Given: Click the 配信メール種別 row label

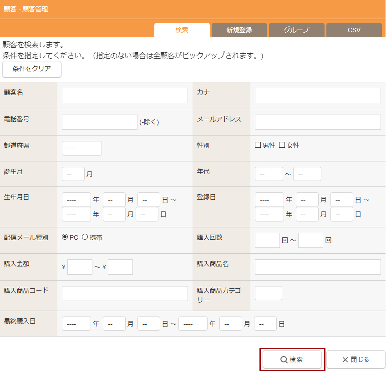Looking at the screenshot, I should (x=26, y=237).
